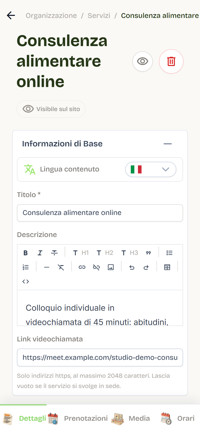Focus the Link videochiamata field

(x=100, y=358)
